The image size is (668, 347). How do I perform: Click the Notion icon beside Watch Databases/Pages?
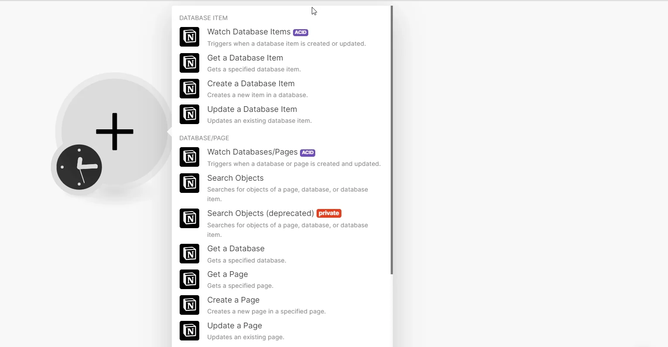[x=189, y=157]
